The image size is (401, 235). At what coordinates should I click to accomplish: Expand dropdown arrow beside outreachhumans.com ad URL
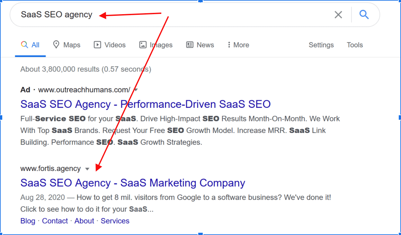click(136, 90)
